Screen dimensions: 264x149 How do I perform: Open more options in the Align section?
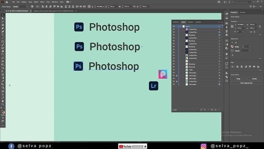click(x=260, y=70)
